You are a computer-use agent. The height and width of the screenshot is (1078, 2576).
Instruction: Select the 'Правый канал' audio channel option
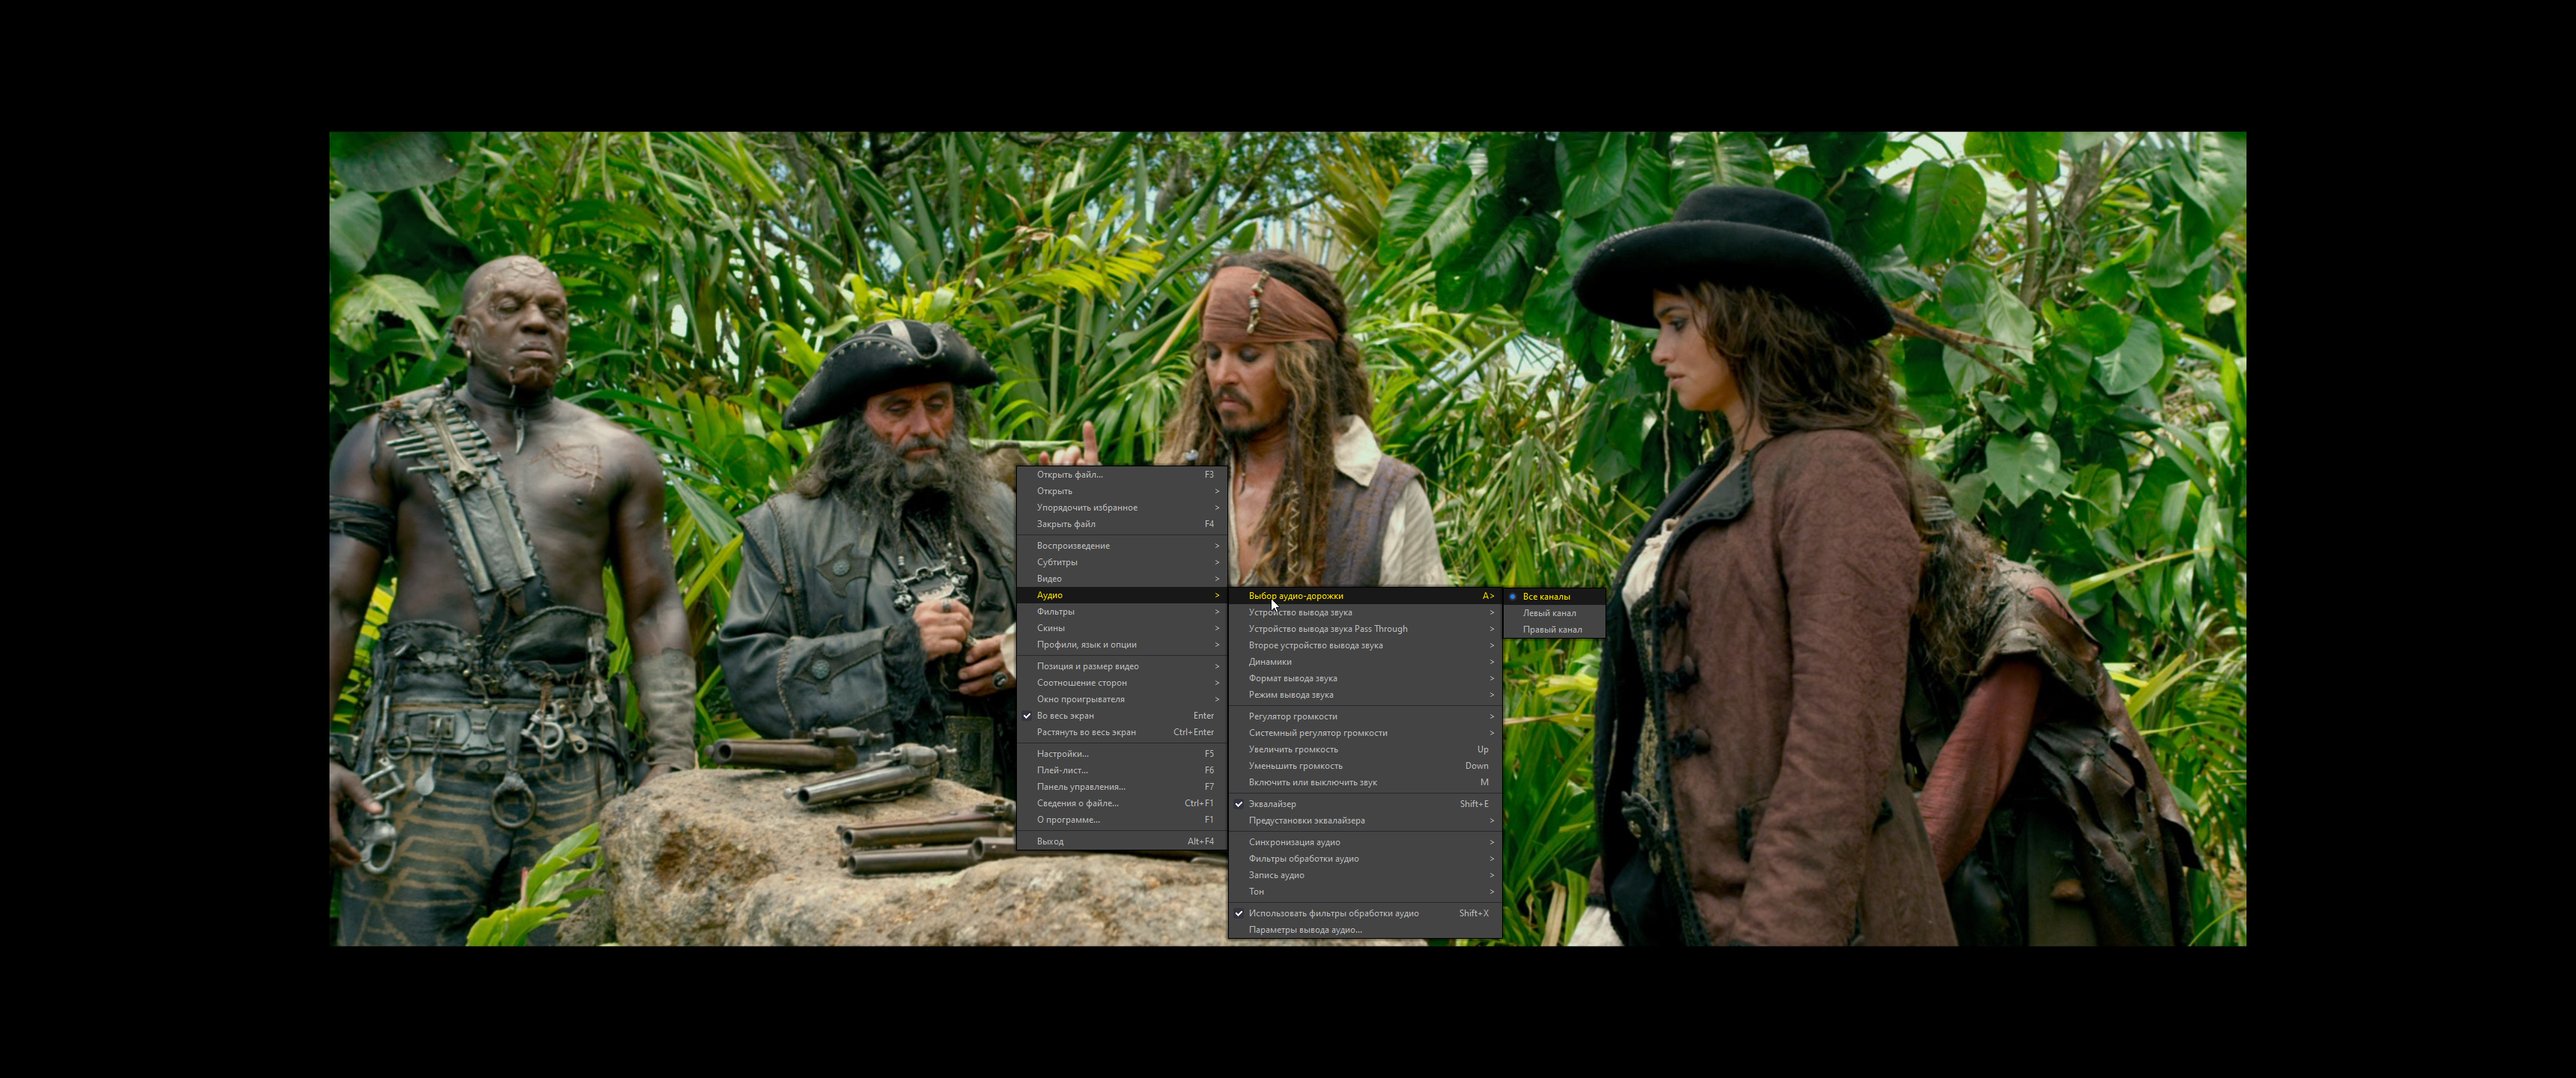point(1551,630)
